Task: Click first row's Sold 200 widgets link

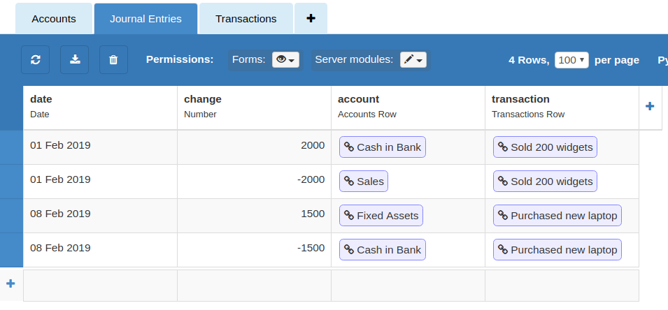Action: click(545, 147)
